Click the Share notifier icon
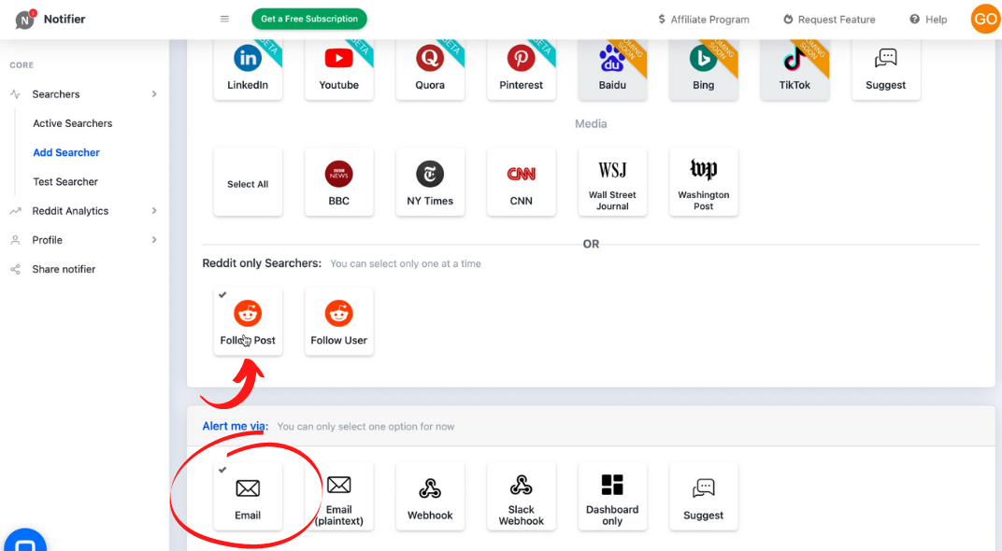The height and width of the screenshot is (551, 1002). pos(15,270)
